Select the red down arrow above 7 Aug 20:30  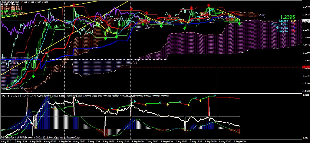point(209,5)
